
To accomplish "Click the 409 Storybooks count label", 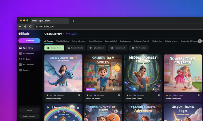I will click(72, 34).
